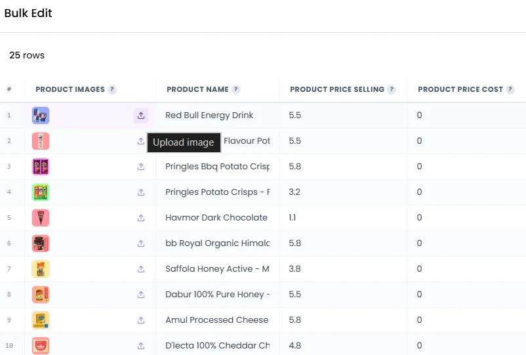526x355 pixels.
Task: Edit cost price 0 for Havmor Dark Chocolate
Action: 466,218
